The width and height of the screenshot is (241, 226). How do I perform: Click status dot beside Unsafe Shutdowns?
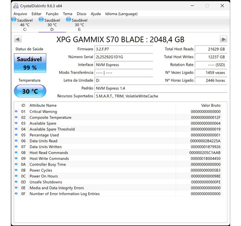coord(16,182)
